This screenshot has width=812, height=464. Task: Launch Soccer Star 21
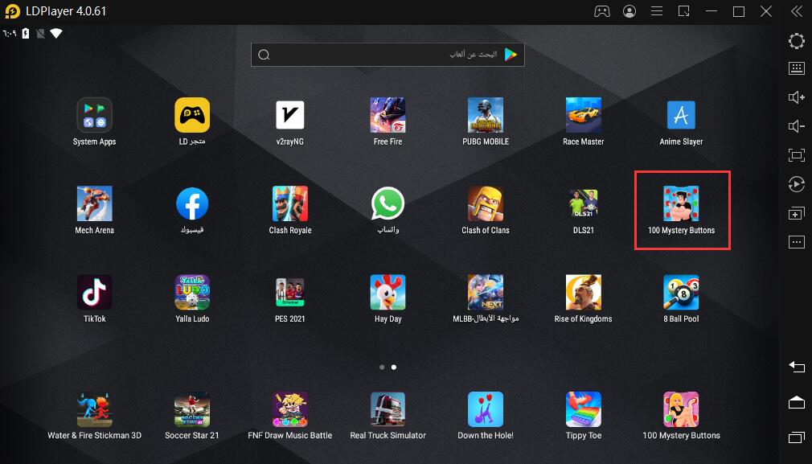192,409
